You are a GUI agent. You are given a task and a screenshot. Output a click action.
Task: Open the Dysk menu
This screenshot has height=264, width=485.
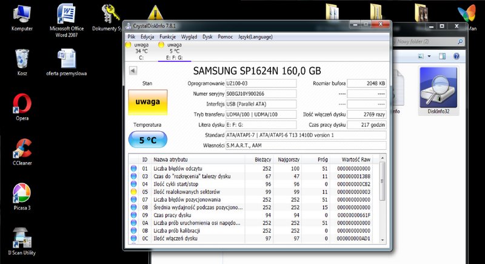207,36
